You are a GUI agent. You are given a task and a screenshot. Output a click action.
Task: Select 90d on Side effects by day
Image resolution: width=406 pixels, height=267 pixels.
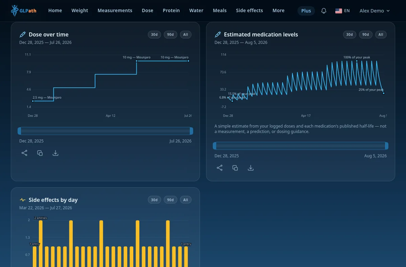pos(170,200)
